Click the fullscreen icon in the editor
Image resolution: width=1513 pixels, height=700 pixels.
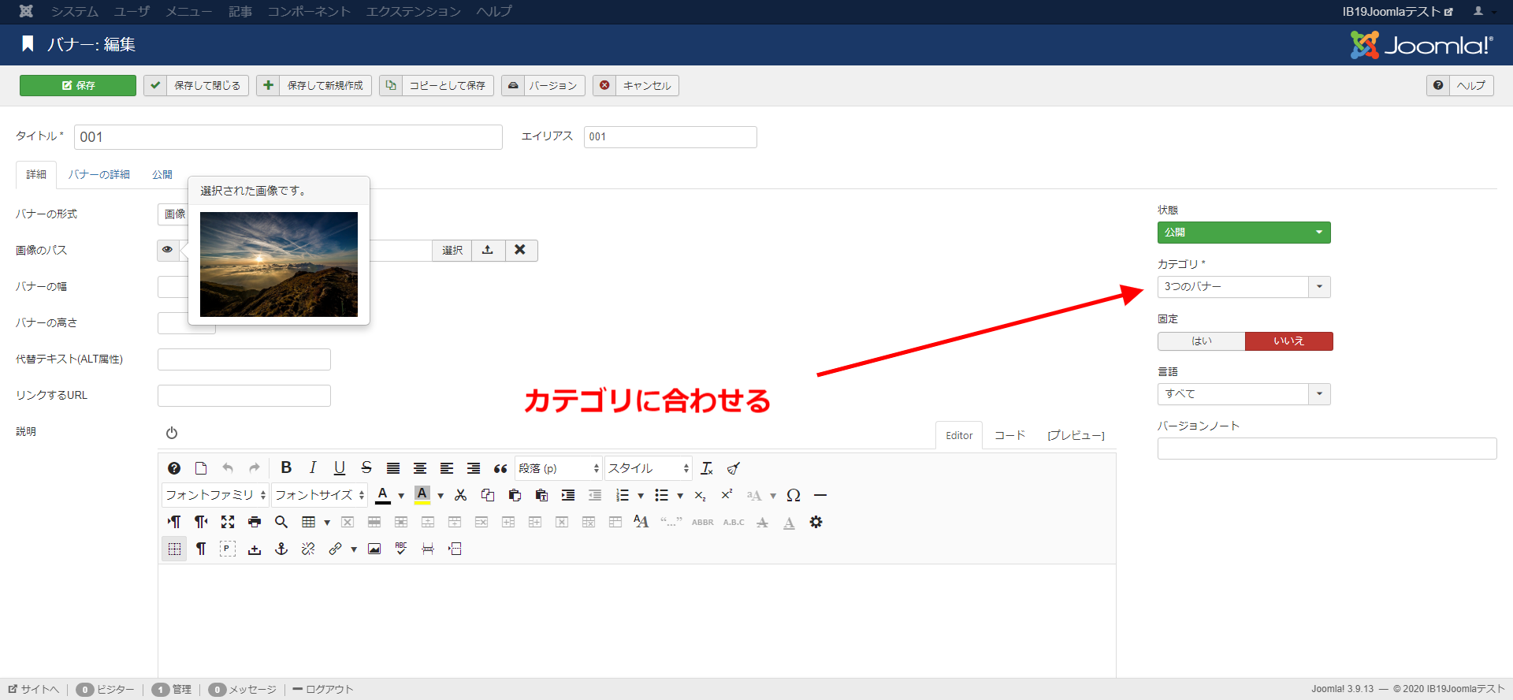(228, 522)
